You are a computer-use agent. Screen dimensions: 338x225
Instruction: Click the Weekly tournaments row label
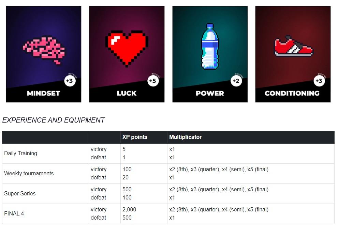pyautogui.click(x=29, y=174)
